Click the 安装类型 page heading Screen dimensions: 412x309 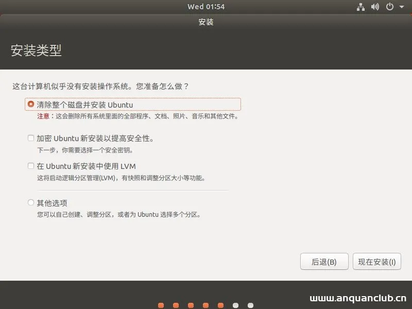pyautogui.click(x=36, y=50)
